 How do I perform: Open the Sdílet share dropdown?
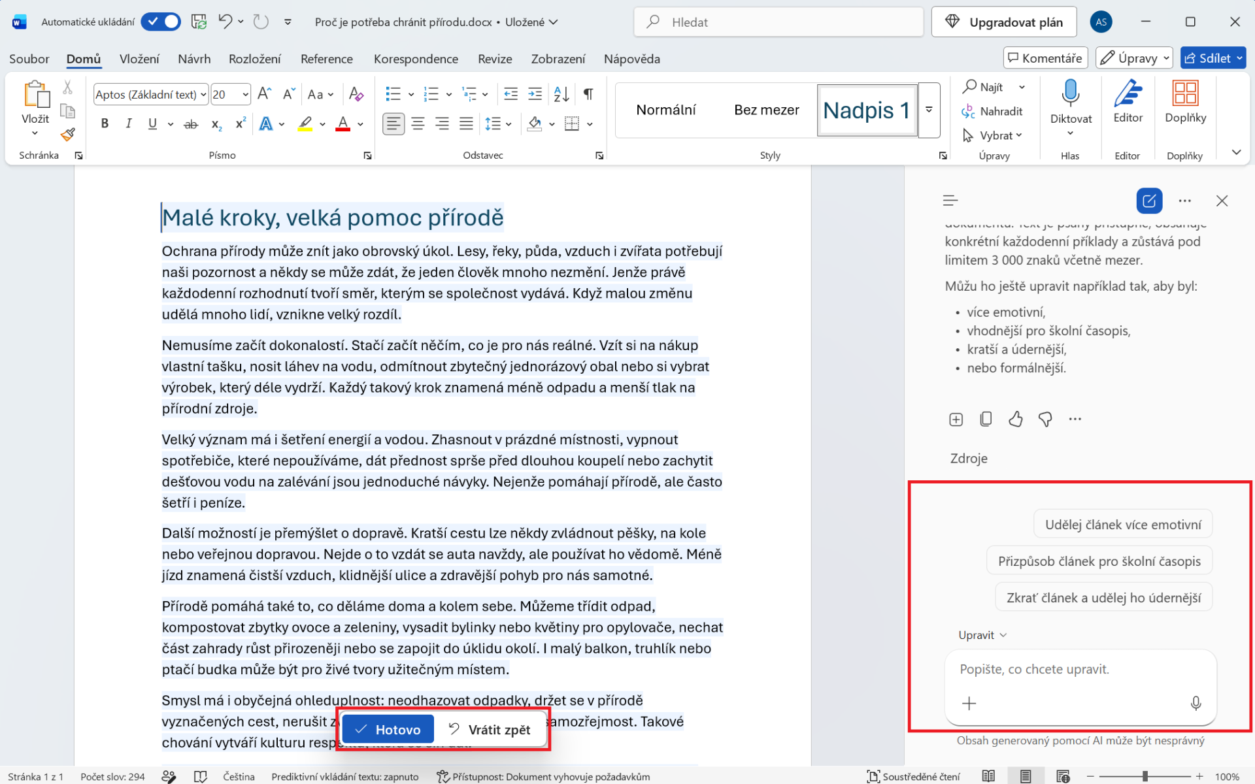coord(1213,58)
